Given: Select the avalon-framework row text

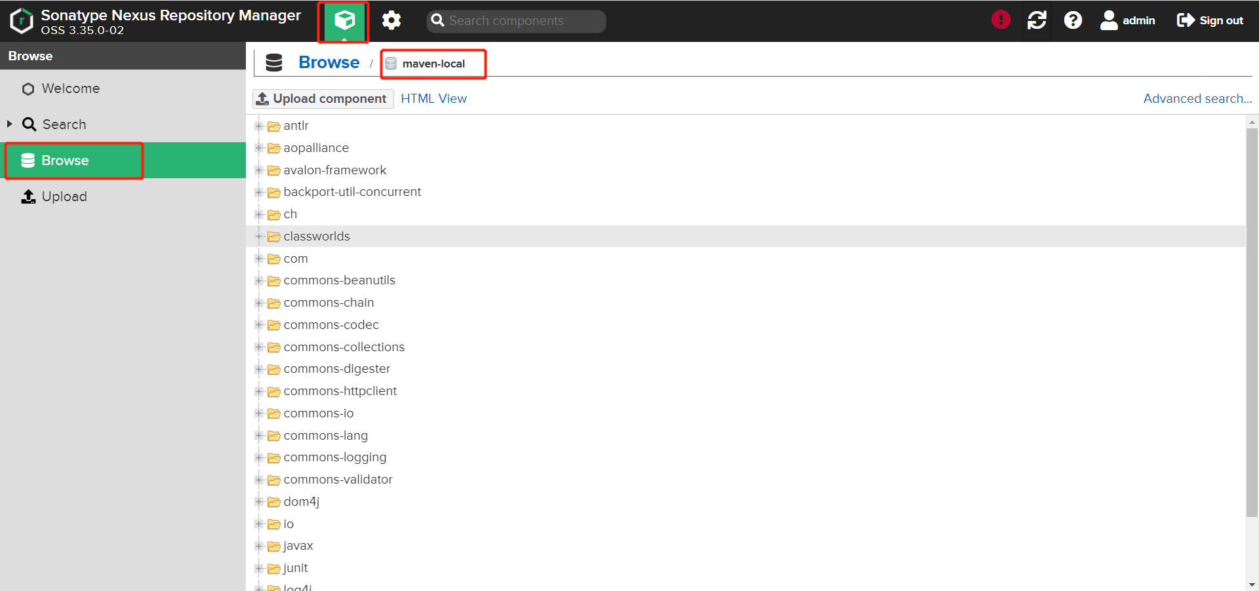Looking at the screenshot, I should (x=335, y=170).
